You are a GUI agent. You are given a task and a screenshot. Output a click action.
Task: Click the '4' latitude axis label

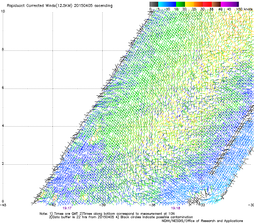[3, 126]
